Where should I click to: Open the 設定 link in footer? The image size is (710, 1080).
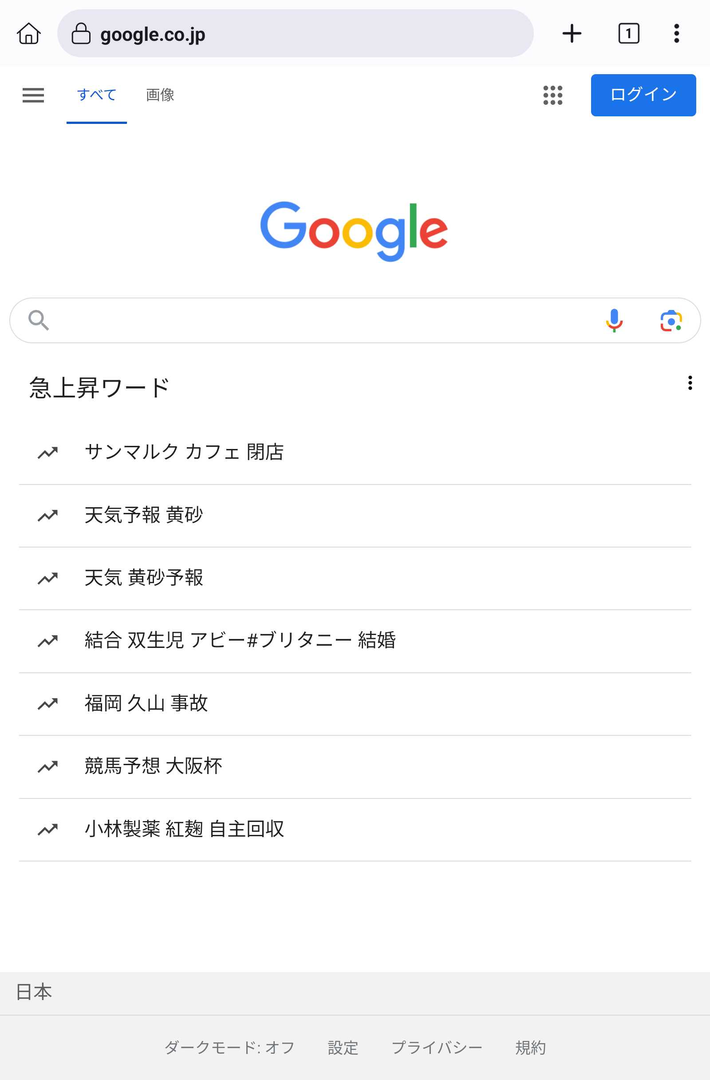[x=343, y=1048]
